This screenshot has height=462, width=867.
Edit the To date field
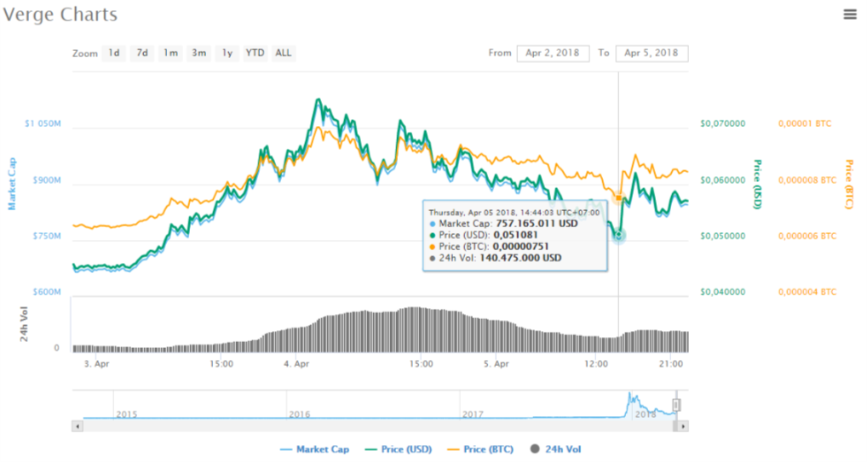(652, 53)
